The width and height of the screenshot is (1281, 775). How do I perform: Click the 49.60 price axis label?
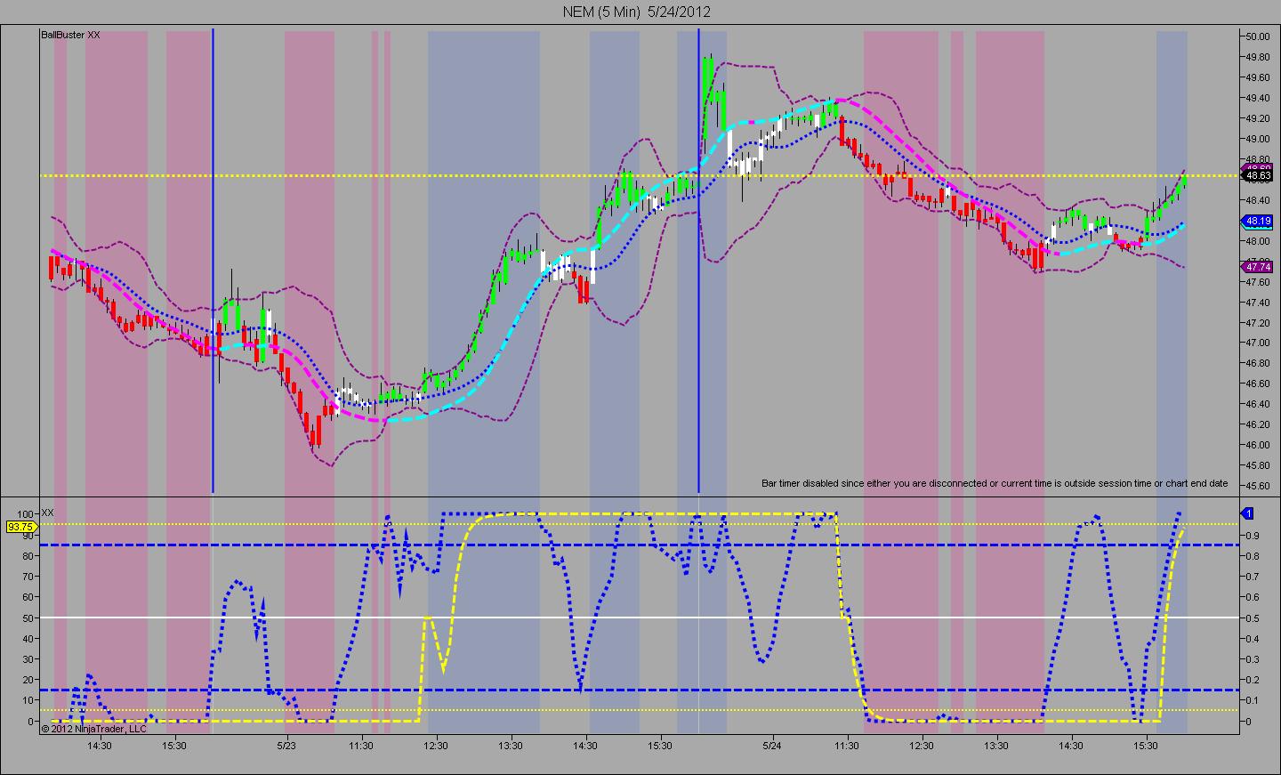click(1258, 77)
